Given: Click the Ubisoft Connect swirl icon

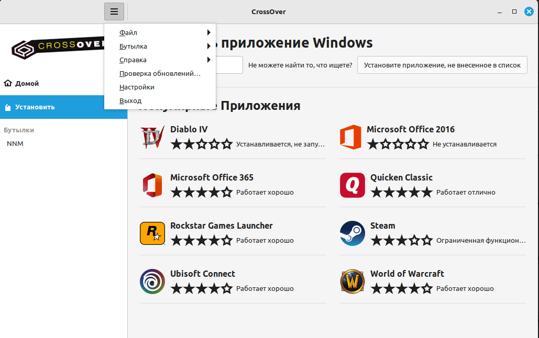Looking at the screenshot, I should [152, 281].
